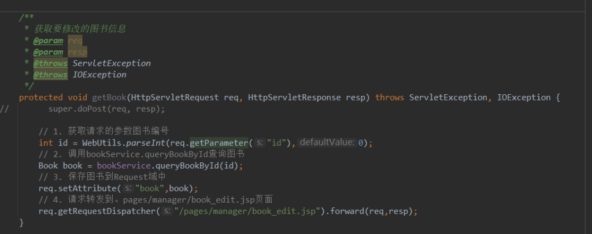
Task: Click the @throws tag before ServletException in Javadoc
Action: click(x=50, y=63)
